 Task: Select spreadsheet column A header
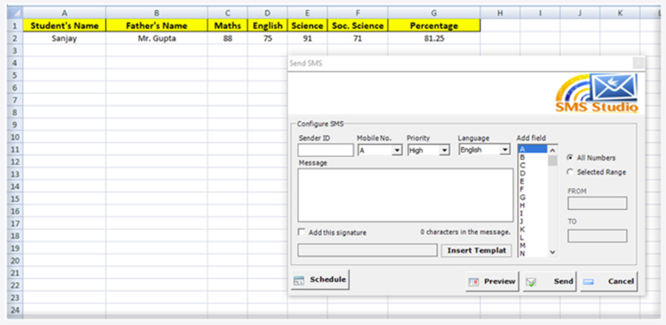click(64, 13)
